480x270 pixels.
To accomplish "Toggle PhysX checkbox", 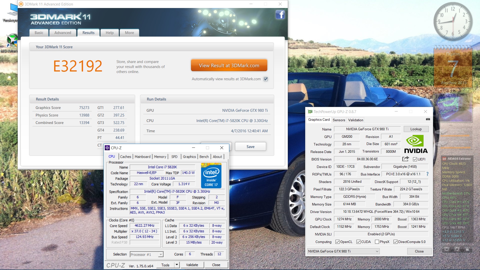I will click(x=377, y=242).
